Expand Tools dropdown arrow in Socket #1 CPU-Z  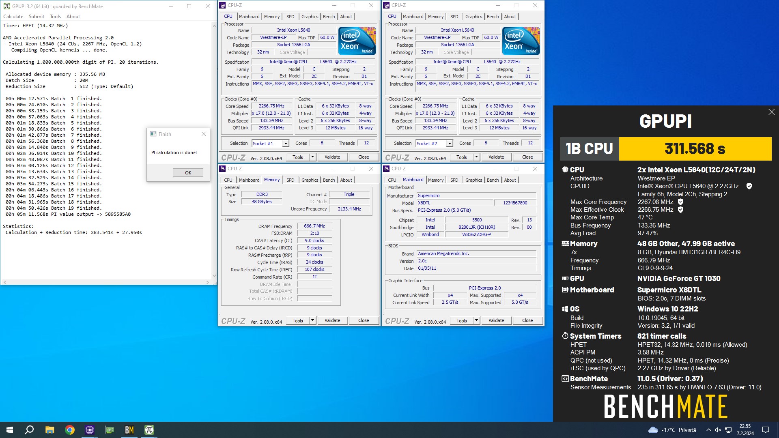(312, 157)
